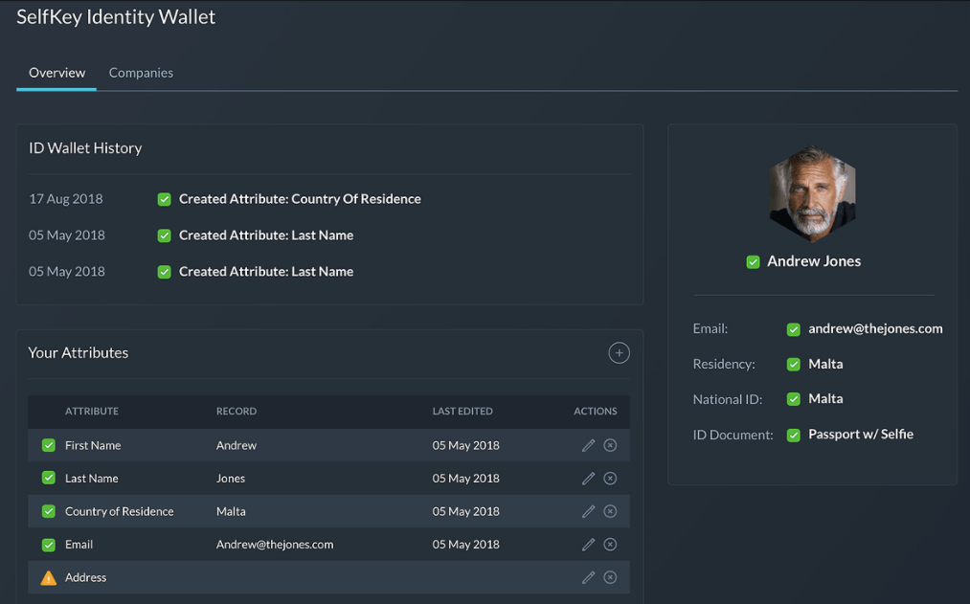This screenshot has height=604, width=970.
Task: Click 'Andrew' record in First Name row
Action: [237, 445]
